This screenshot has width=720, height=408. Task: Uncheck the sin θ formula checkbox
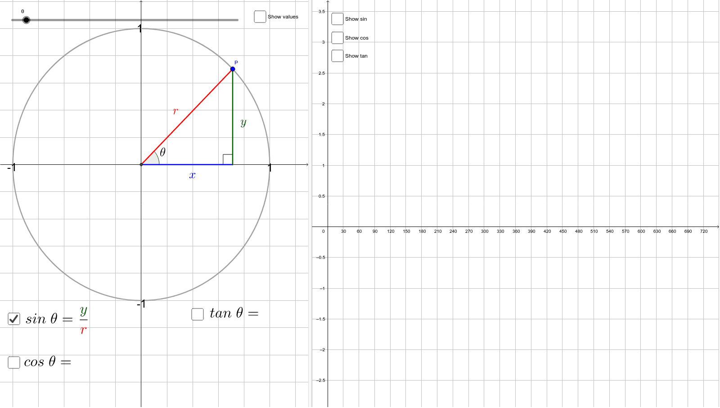pyautogui.click(x=13, y=318)
